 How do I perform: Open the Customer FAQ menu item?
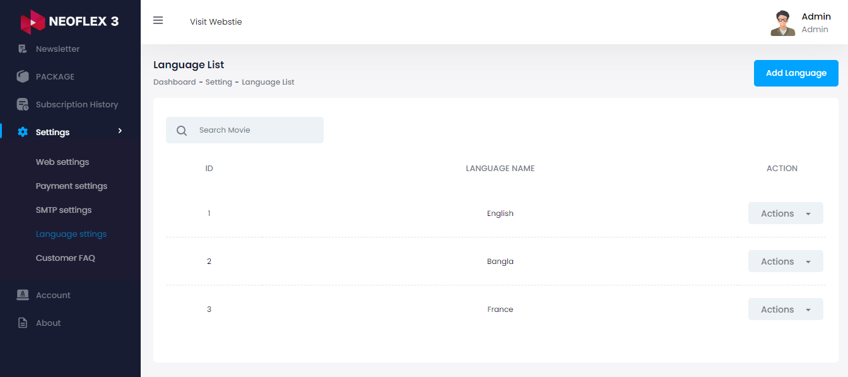point(65,258)
